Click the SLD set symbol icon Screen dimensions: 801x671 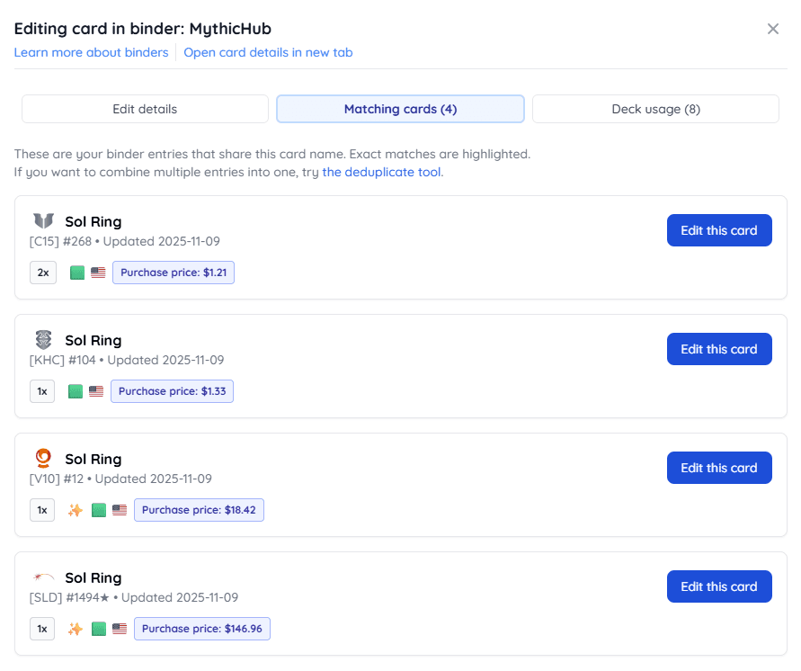pos(43,577)
